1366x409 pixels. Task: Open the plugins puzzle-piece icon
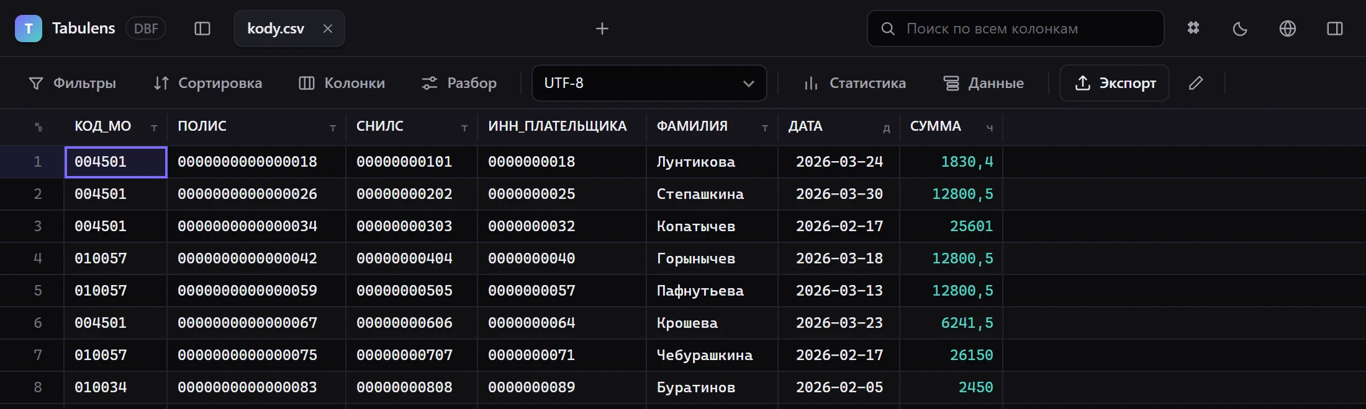[x=1193, y=29]
